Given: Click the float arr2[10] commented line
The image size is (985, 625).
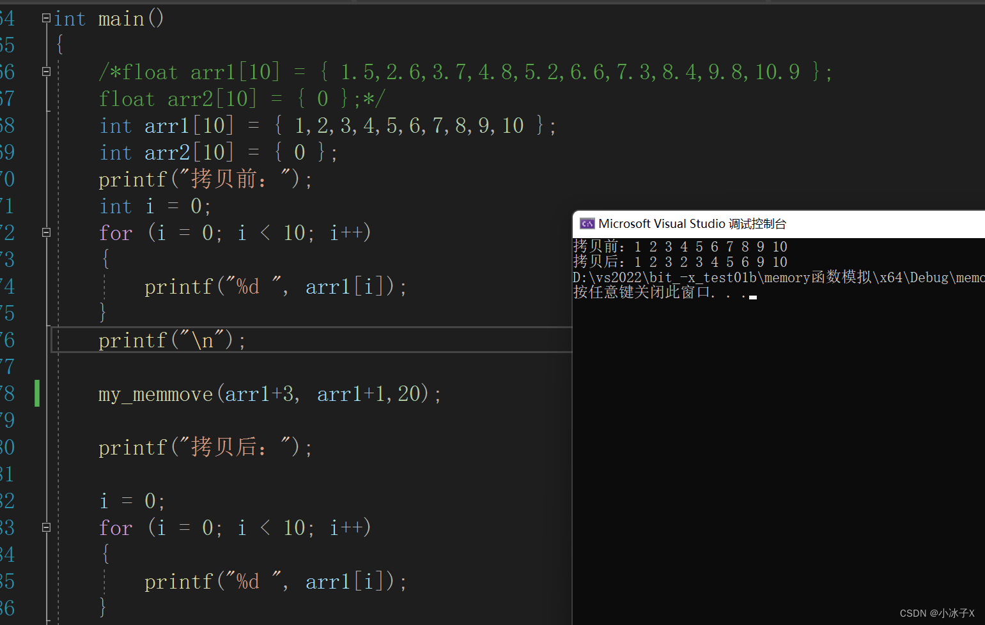Looking at the screenshot, I should pyautogui.click(x=242, y=99).
